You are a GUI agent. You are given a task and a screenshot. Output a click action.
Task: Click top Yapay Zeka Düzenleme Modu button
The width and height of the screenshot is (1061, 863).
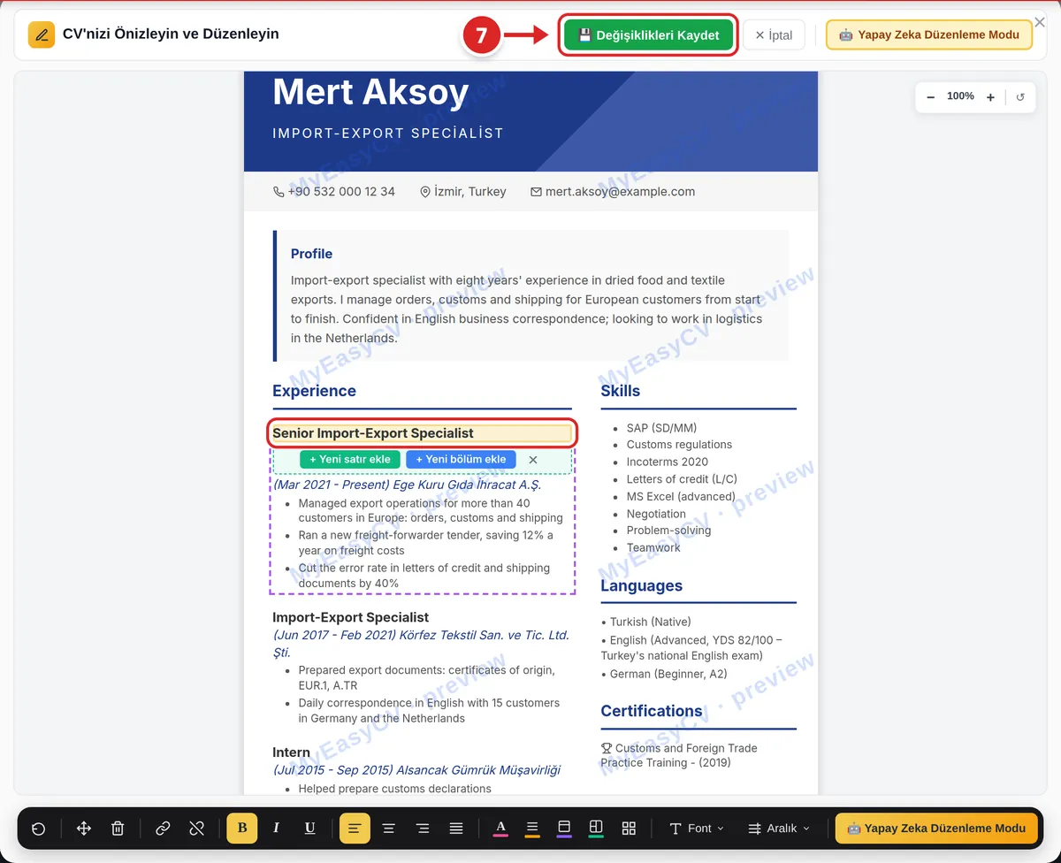929,35
